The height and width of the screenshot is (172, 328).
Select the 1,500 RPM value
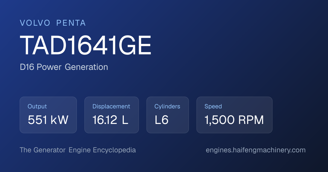tap(234, 120)
